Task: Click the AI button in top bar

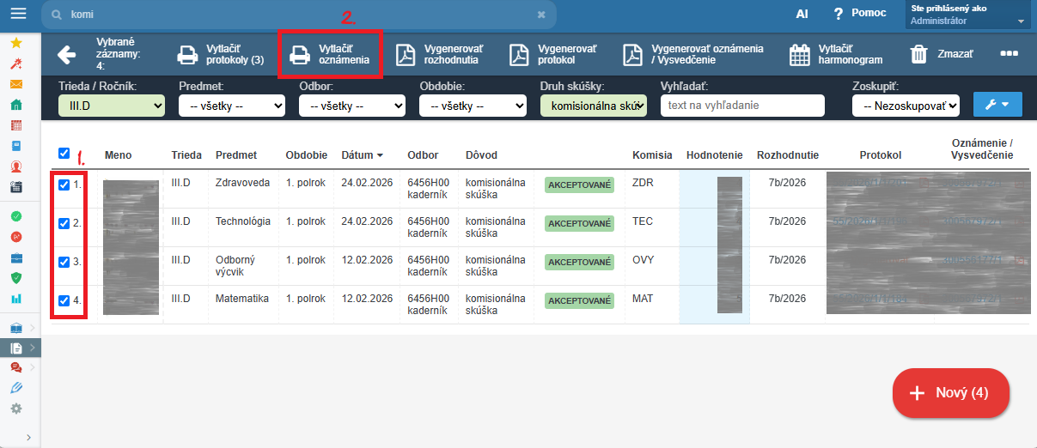Action: point(802,15)
